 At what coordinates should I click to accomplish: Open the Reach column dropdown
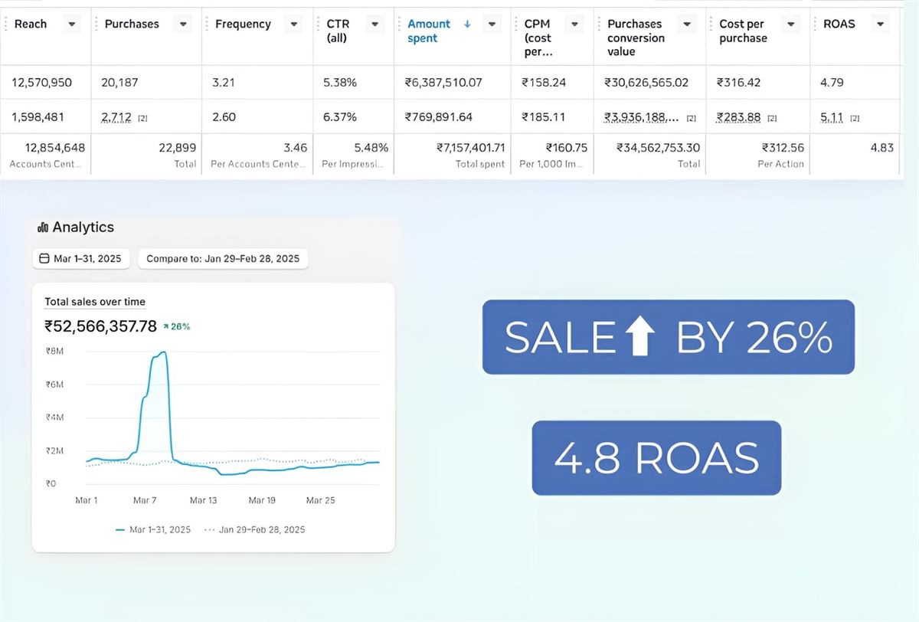tap(71, 24)
